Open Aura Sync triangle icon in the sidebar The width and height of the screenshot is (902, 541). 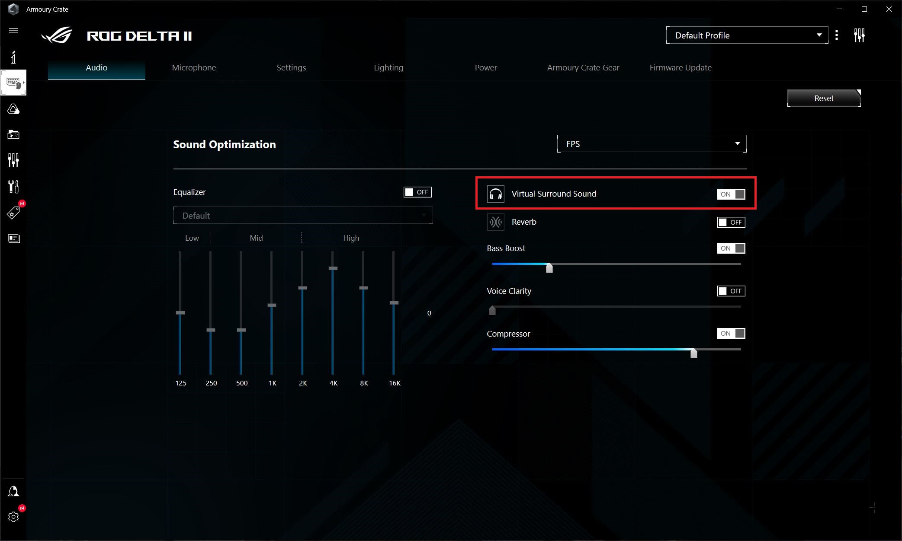click(13, 109)
